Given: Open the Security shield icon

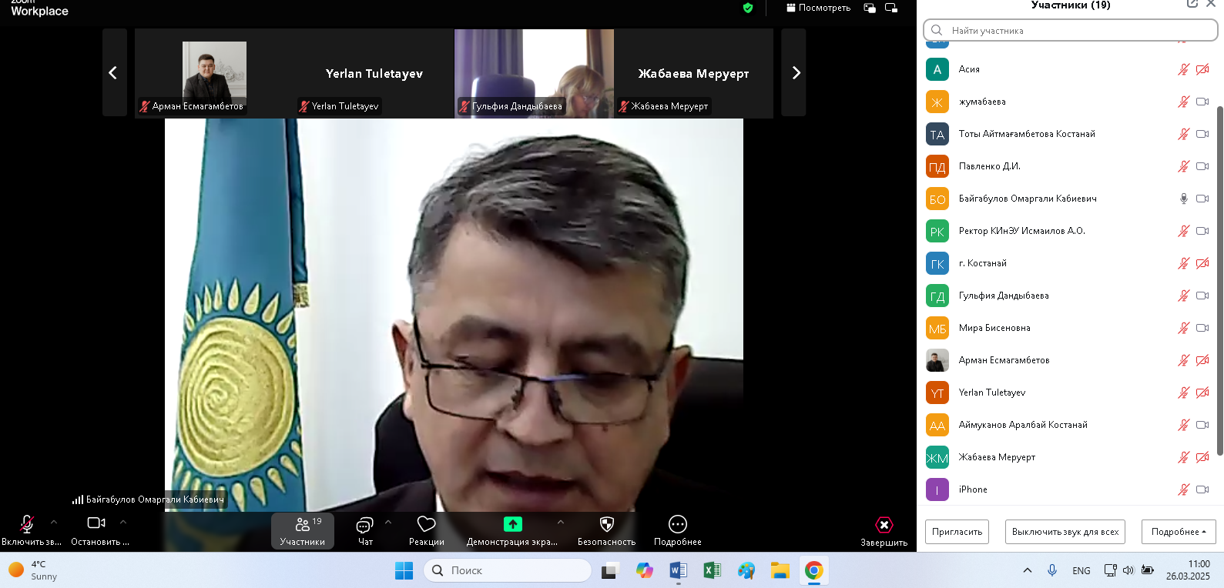Looking at the screenshot, I should [606, 525].
